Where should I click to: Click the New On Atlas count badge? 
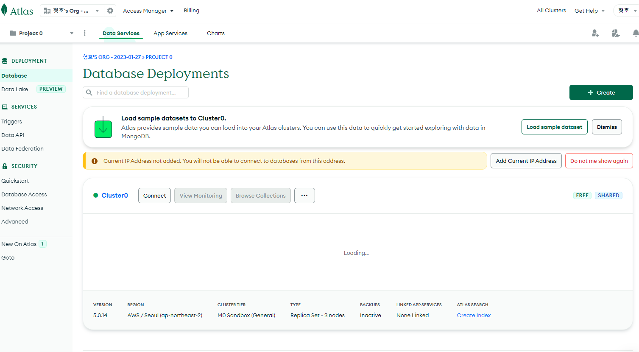[x=42, y=244]
